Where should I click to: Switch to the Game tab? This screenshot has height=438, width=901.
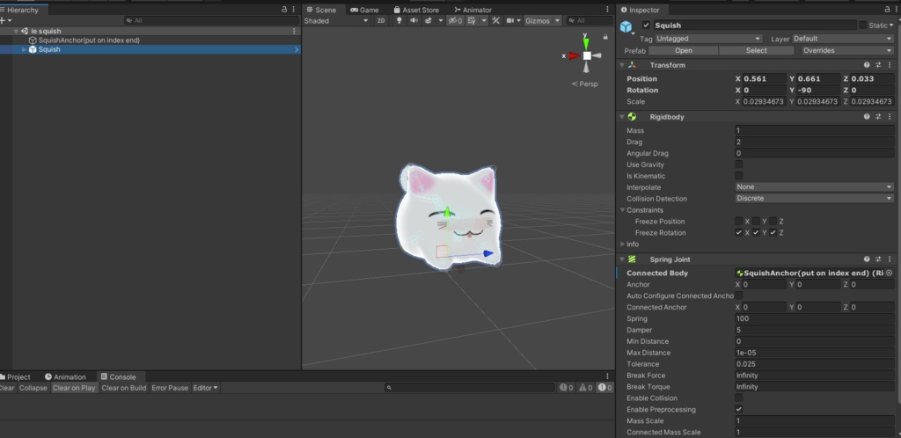[364, 10]
